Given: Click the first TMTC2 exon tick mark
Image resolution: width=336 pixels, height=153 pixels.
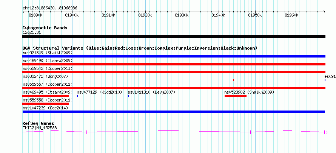Looking at the screenshot, I should coord(87,132).
